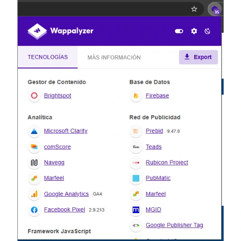
Task: Open the PubMatic link
Action: coord(158,178)
